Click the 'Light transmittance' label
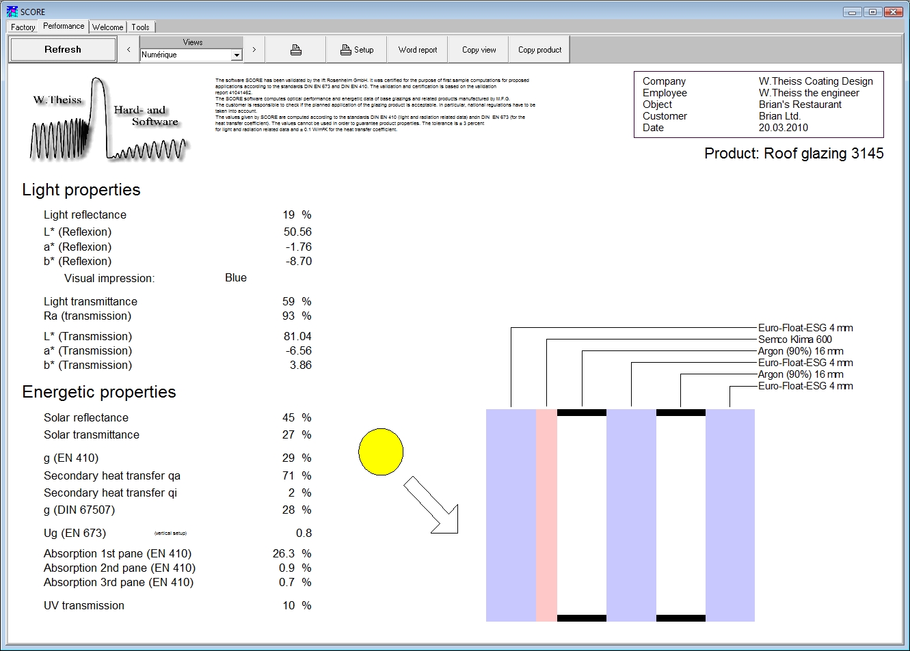 pos(90,301)
